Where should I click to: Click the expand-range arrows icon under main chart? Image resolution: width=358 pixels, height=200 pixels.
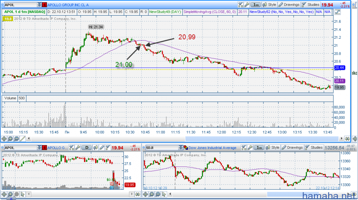point(347,139)
